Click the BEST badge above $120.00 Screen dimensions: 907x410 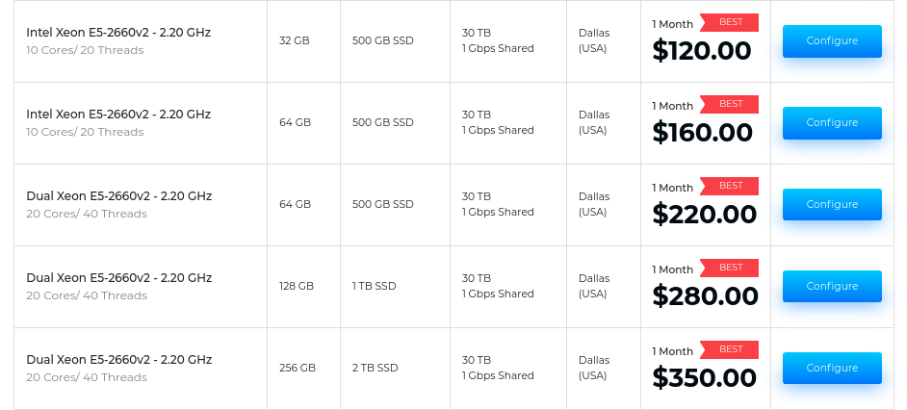pyautogui.click(x=730, y=22)
